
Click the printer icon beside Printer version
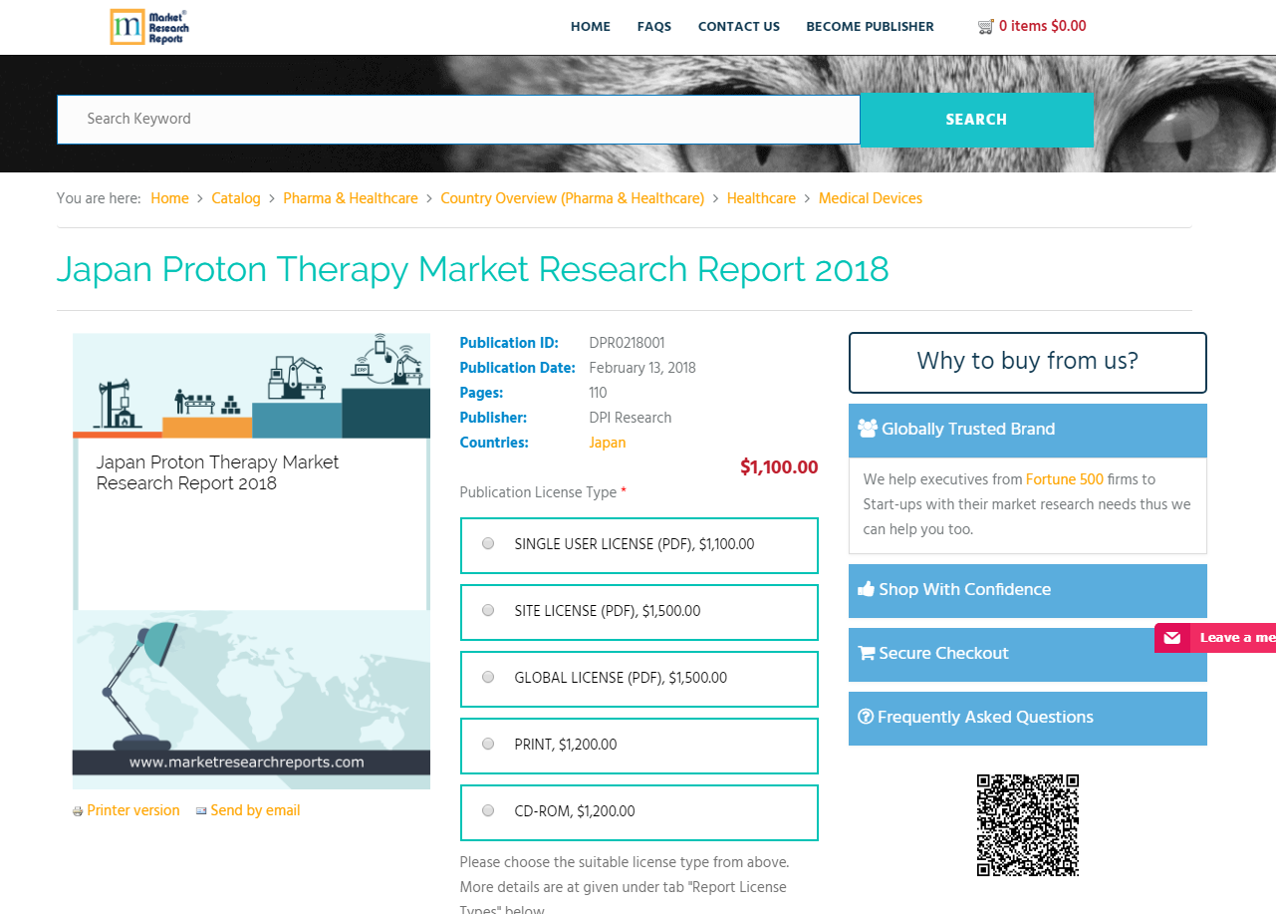[78, 811]
